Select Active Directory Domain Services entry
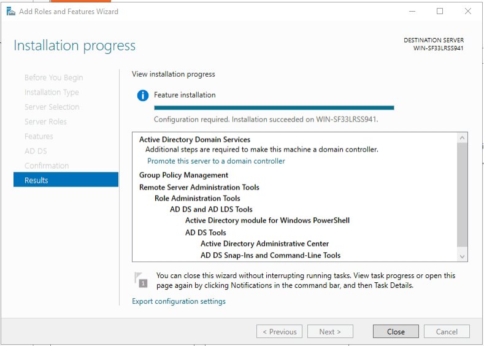The image size is (484, 346). tap(194, 139)
